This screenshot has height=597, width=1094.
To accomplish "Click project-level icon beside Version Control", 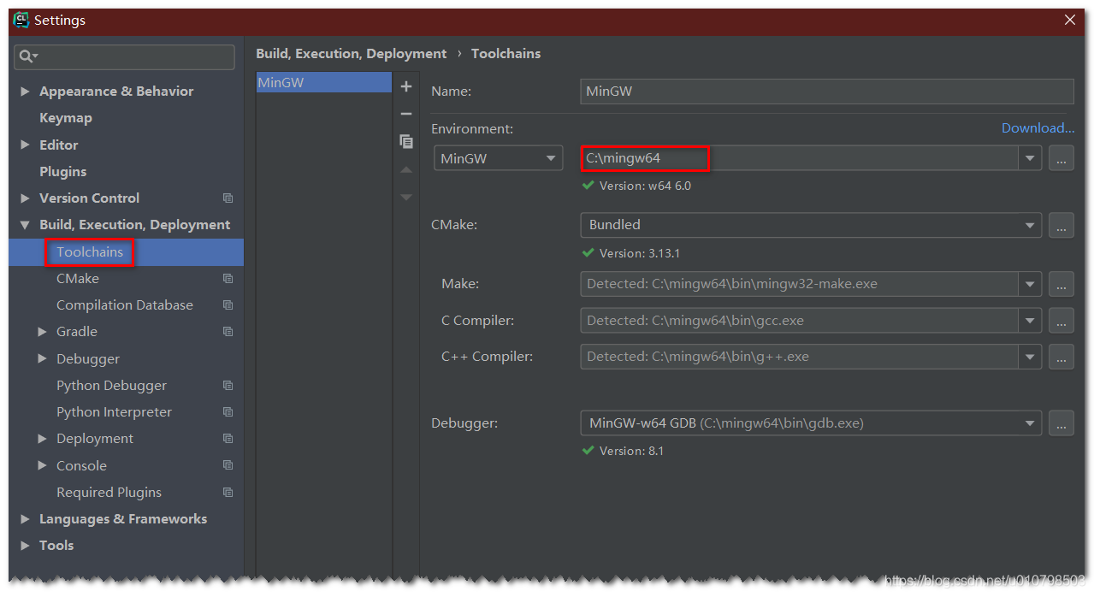I will pyautogui.click(x=228, y=198).
